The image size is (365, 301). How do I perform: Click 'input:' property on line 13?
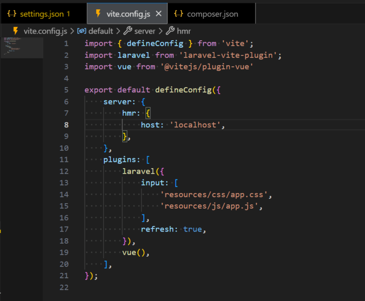(155, 183)
